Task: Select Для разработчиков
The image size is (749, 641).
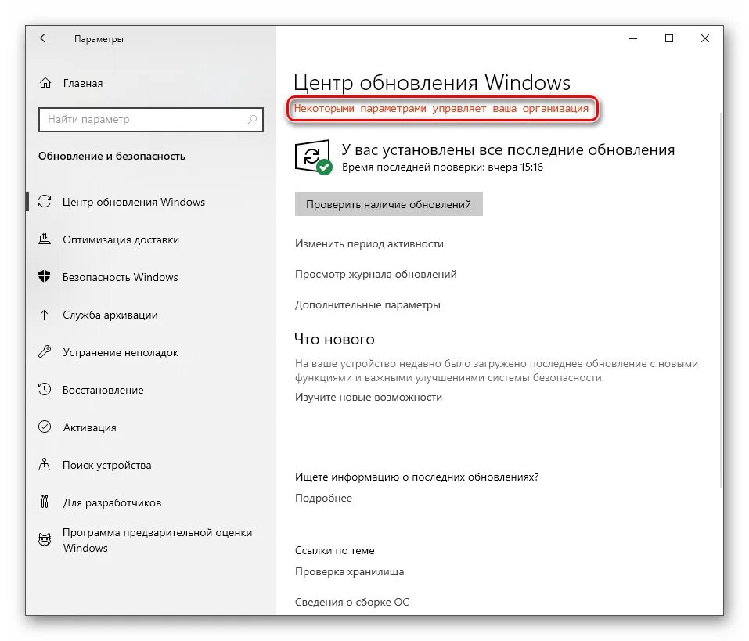Action: tap(112, 502)
